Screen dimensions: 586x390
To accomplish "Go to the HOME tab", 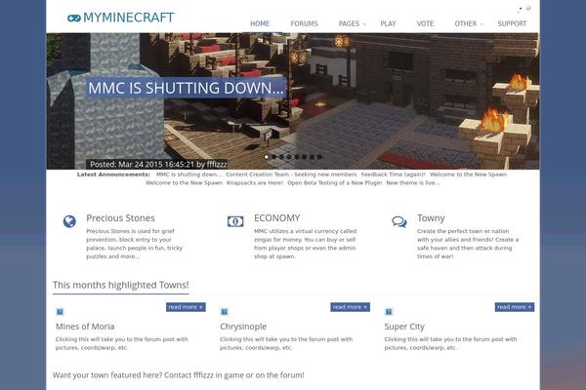I will point(260,23).
